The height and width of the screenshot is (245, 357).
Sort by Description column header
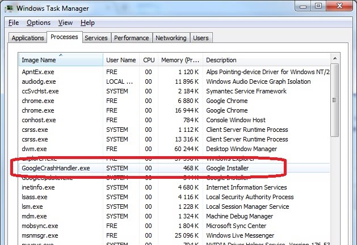click(266, 60)
